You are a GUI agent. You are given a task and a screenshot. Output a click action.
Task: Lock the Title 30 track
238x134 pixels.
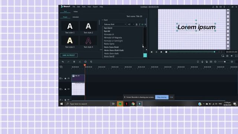click(x=65, y=79)
